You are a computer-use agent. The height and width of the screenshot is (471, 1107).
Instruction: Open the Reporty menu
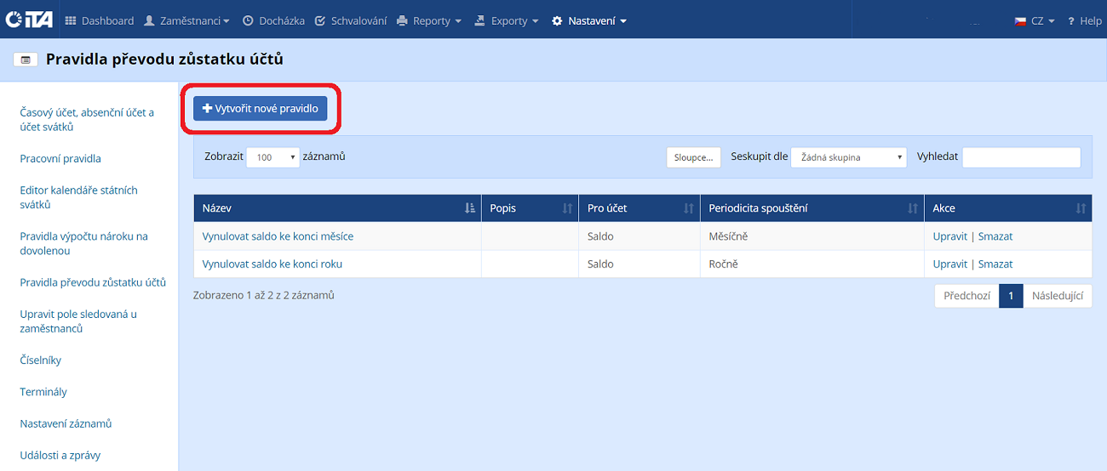click(429, 20)
